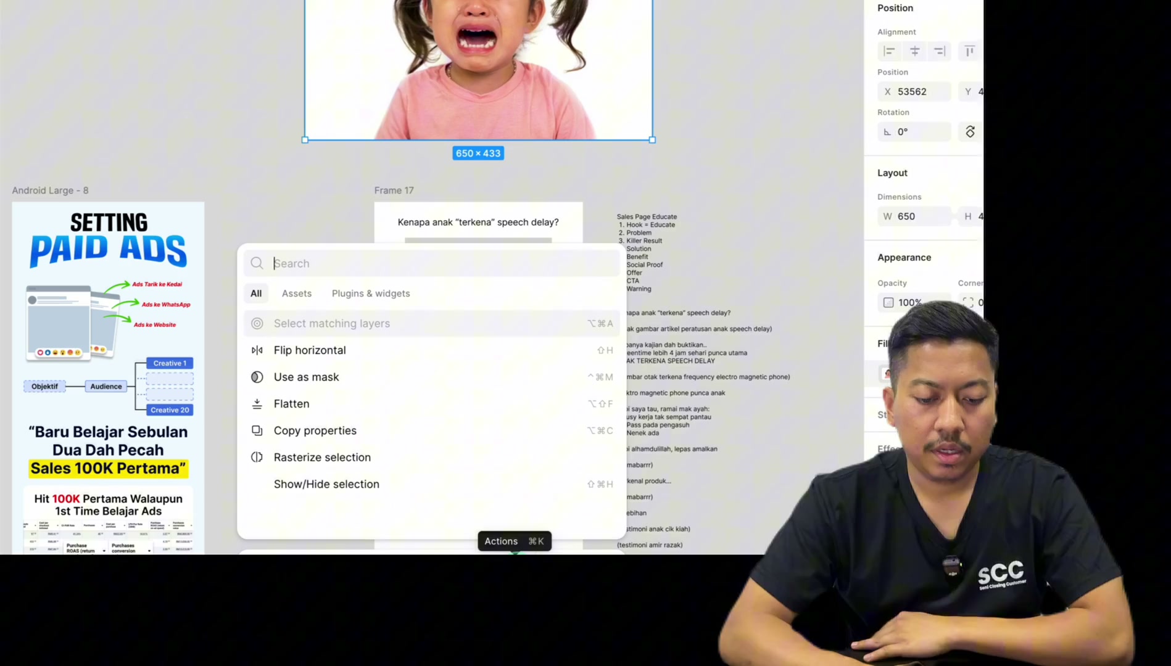
Task: Click the Use as mask icon
Action: (257, 377)
